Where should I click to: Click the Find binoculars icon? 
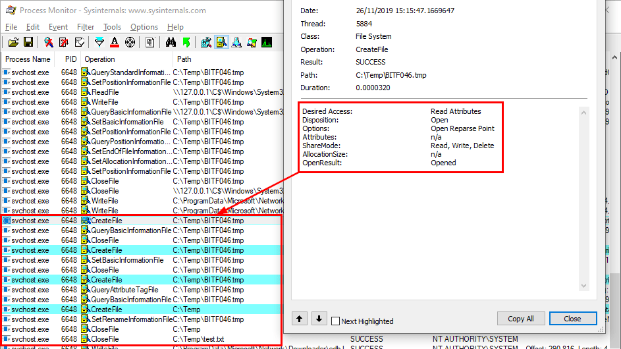click(171, 42)
